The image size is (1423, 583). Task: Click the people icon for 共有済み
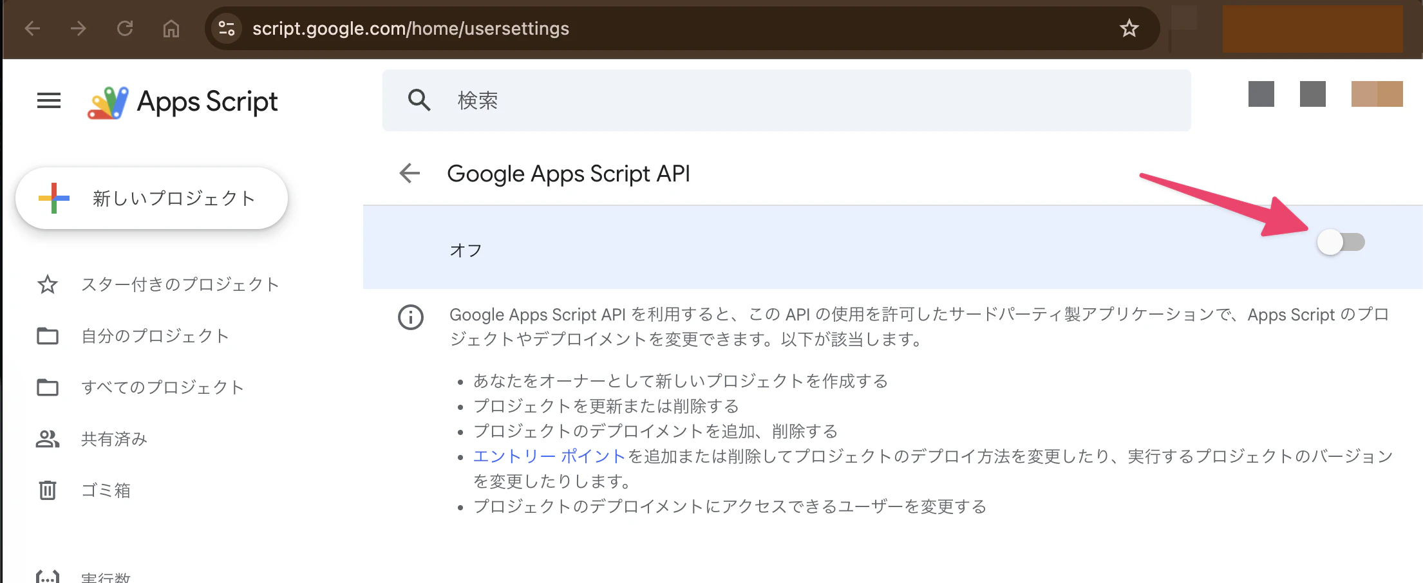[48, 439]
